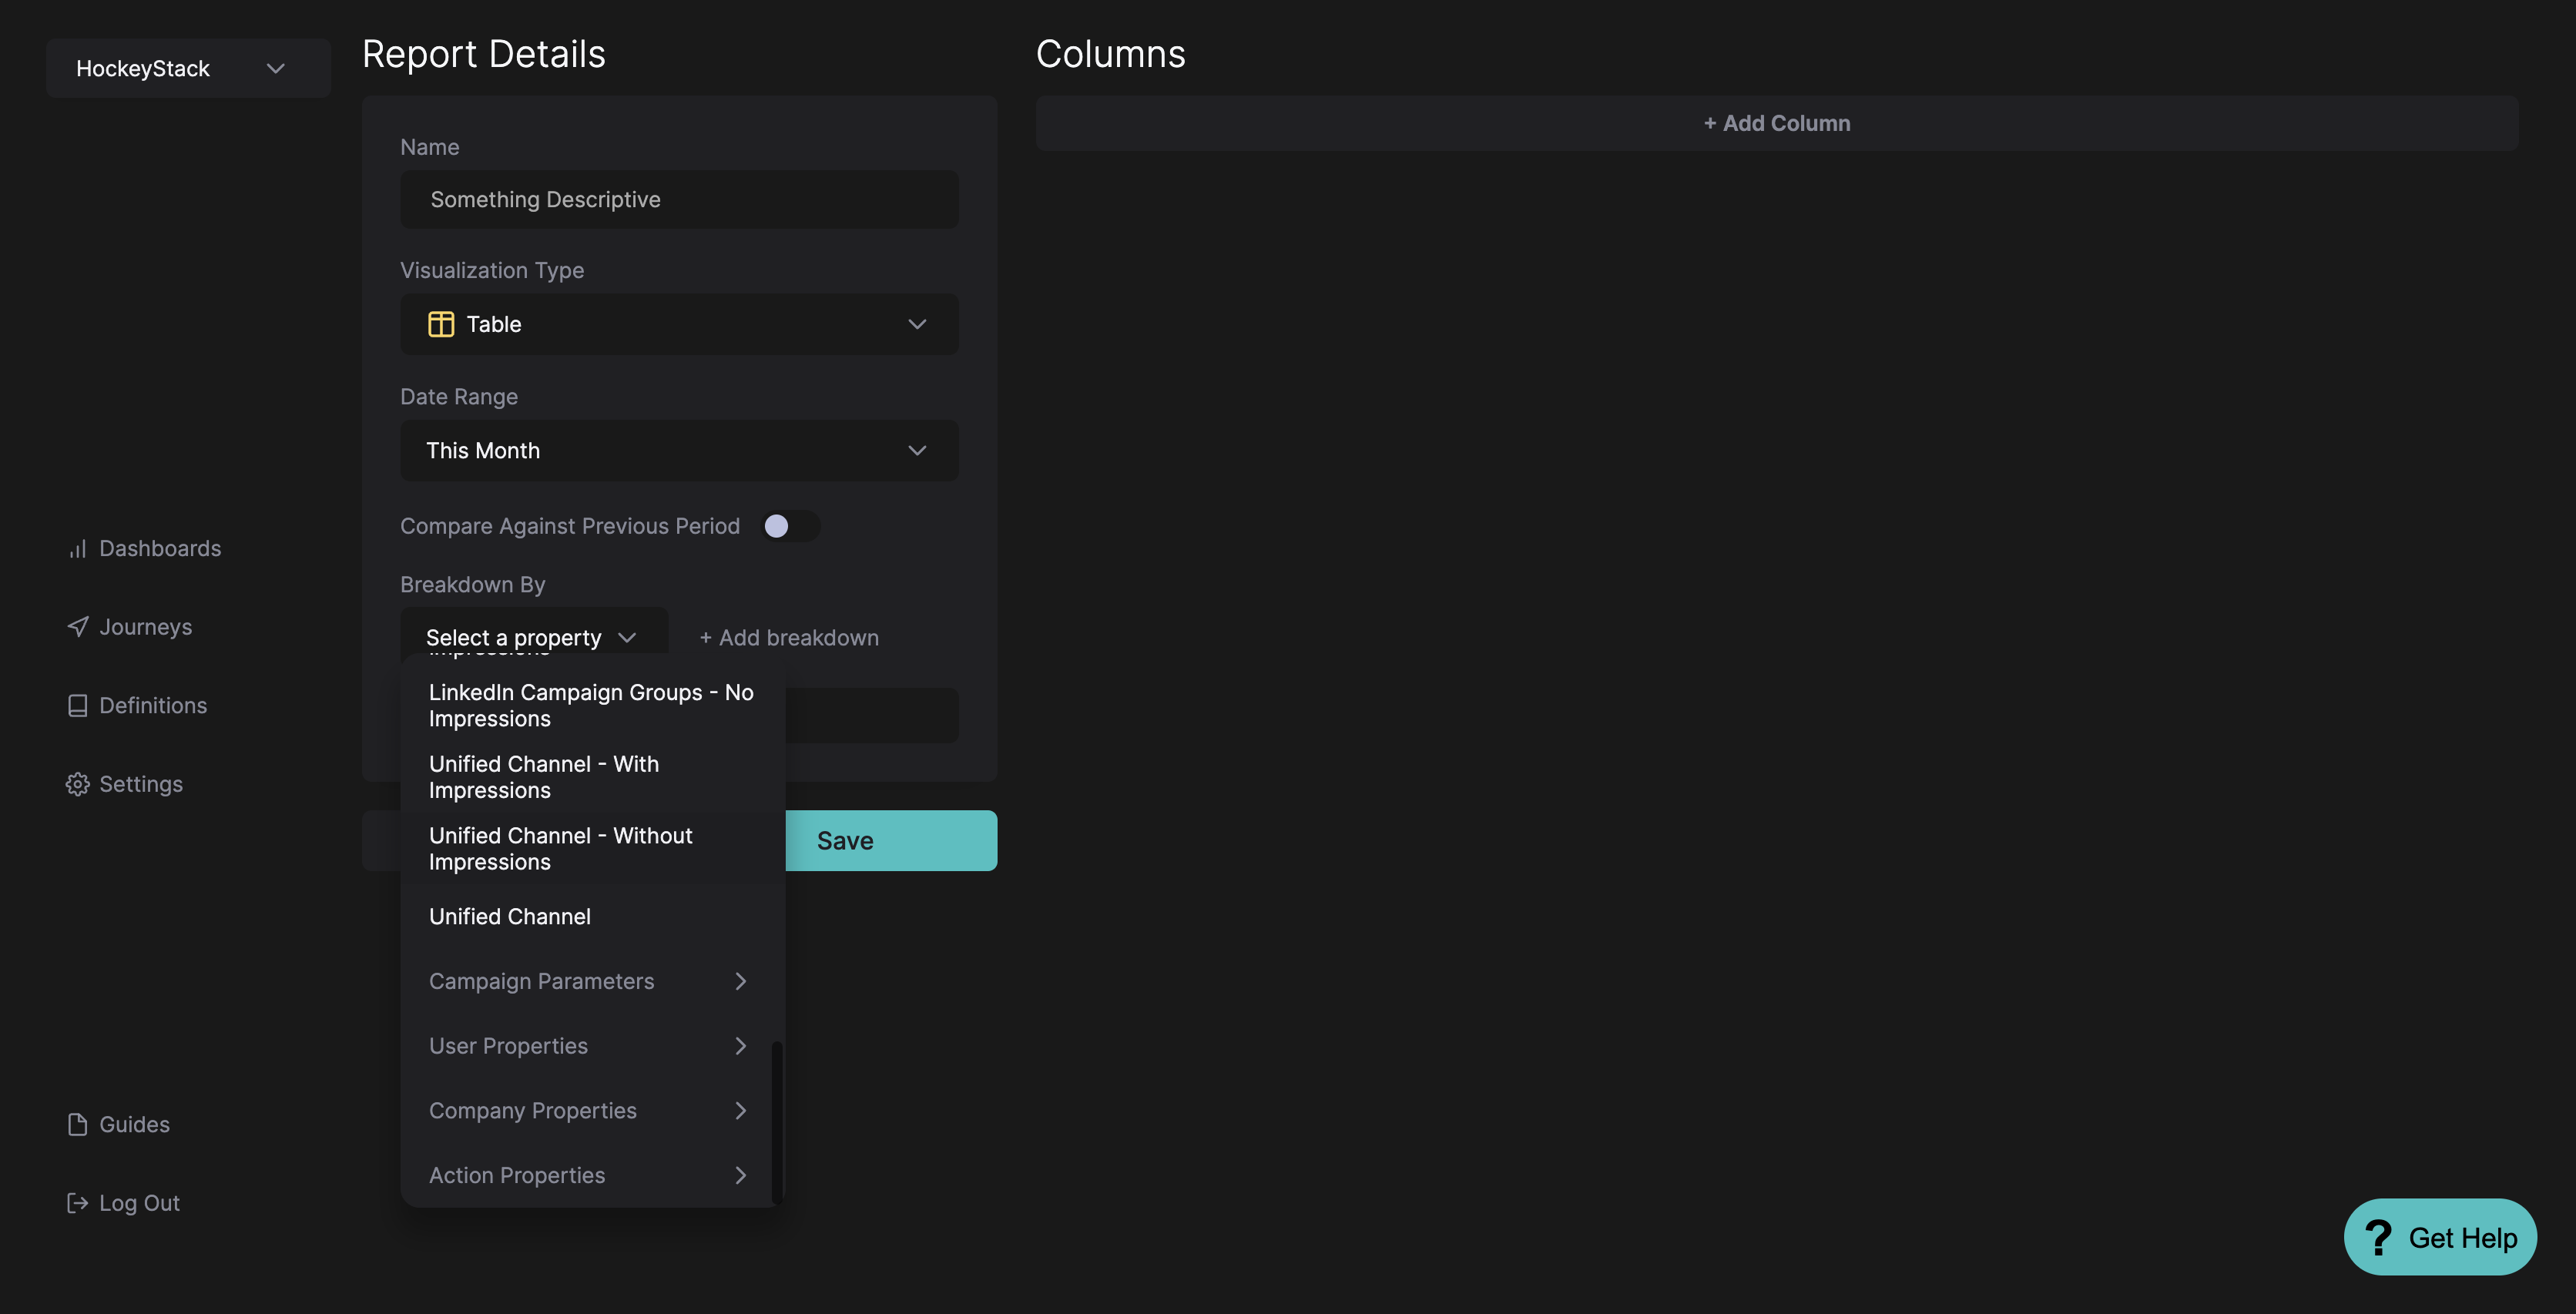2576x1314 pixels.
Task: Go to Journeys in sidebar
Action: pyautogui.click(x=129, y=627)
